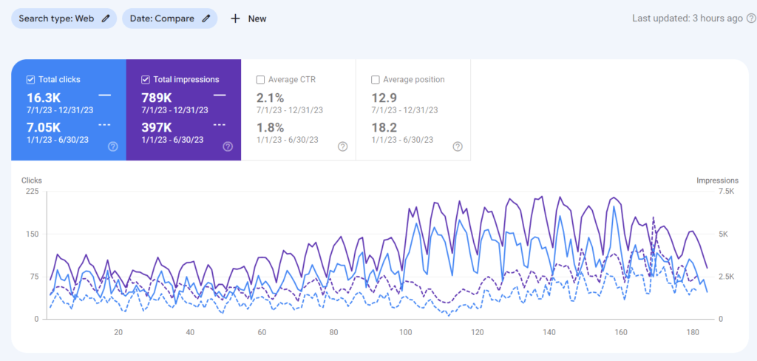This screenshot has width=757, height=361.
Task: Click the 16.3K total clicks value
Action: tap(42, 98)
